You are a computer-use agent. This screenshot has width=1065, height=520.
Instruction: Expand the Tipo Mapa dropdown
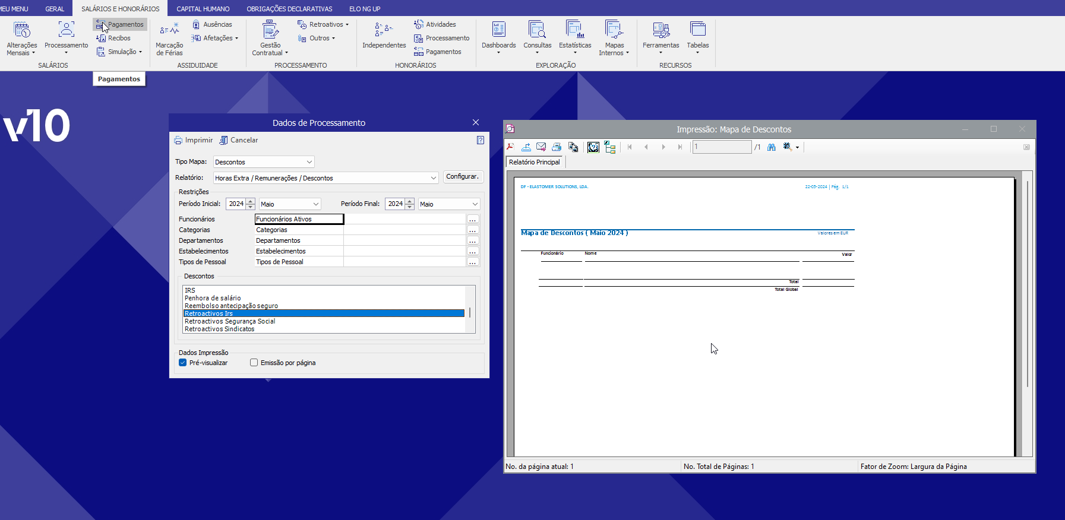point(309,162)
